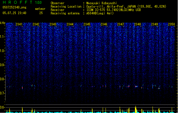Click the 2341 time marker

pos(19,24)
